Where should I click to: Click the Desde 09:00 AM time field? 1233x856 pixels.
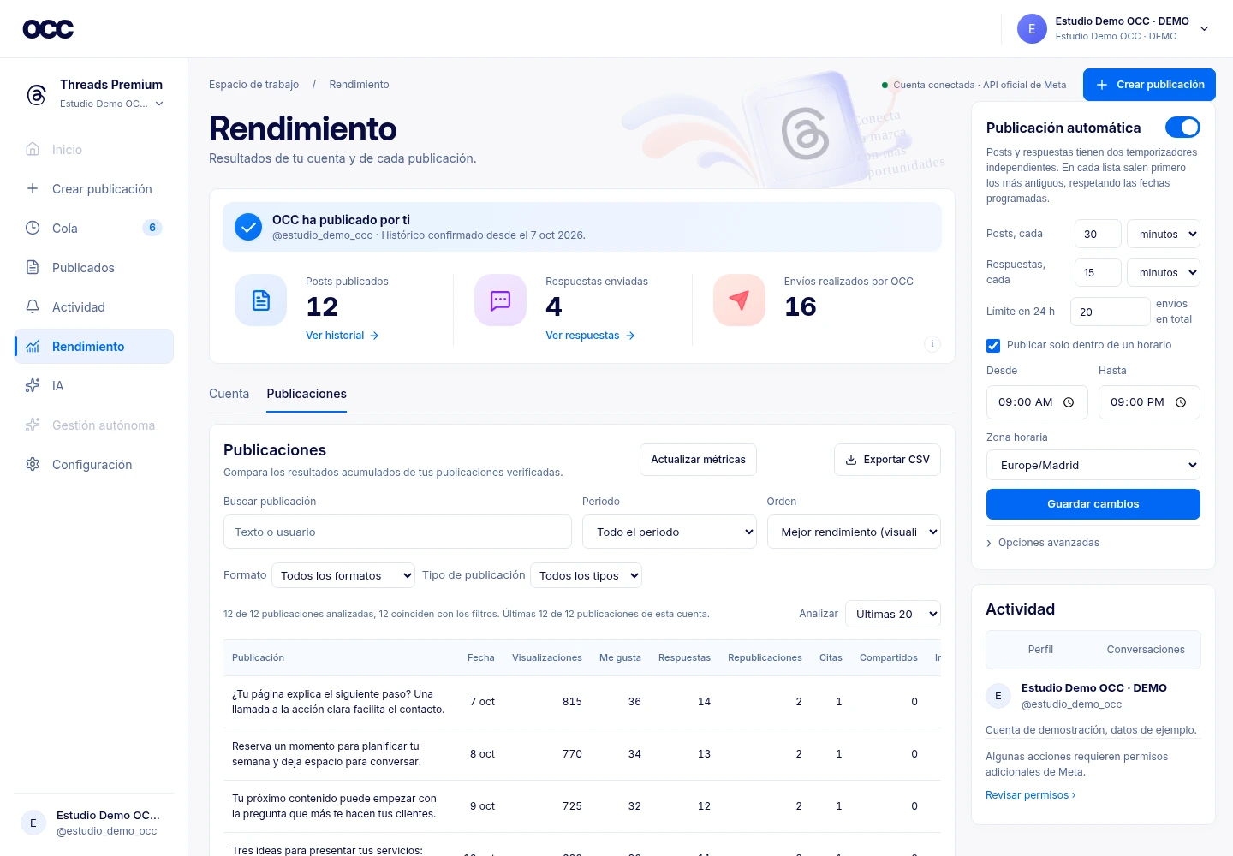tap(1037, 402)
